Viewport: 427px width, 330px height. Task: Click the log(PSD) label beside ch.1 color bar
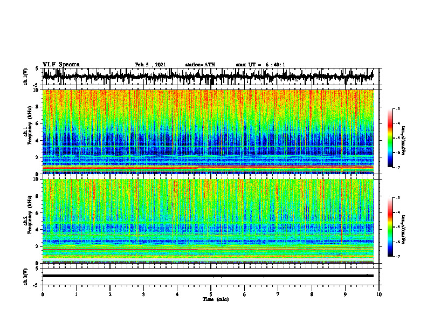pyautogui.click(x=403, y=141)
